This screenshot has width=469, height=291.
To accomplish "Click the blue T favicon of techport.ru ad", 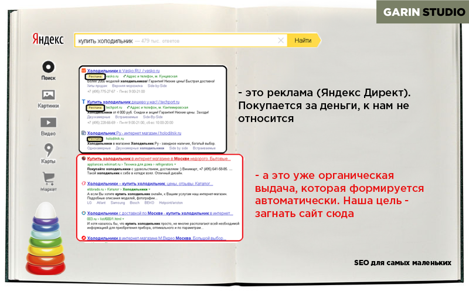I will tap(84, 101).
